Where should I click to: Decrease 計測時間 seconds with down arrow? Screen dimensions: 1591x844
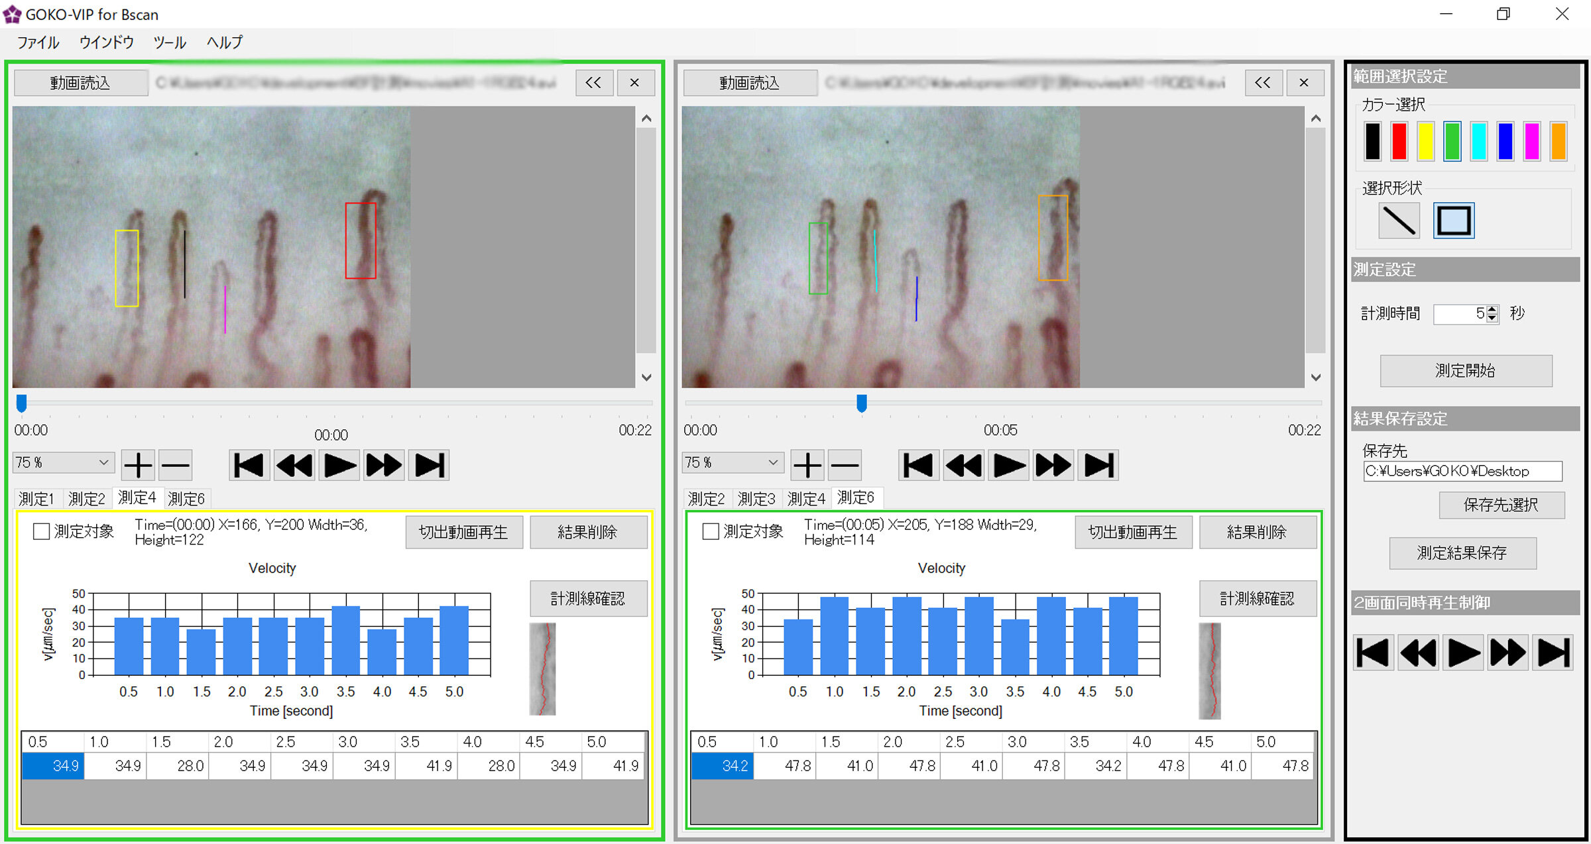point(1492,318)
